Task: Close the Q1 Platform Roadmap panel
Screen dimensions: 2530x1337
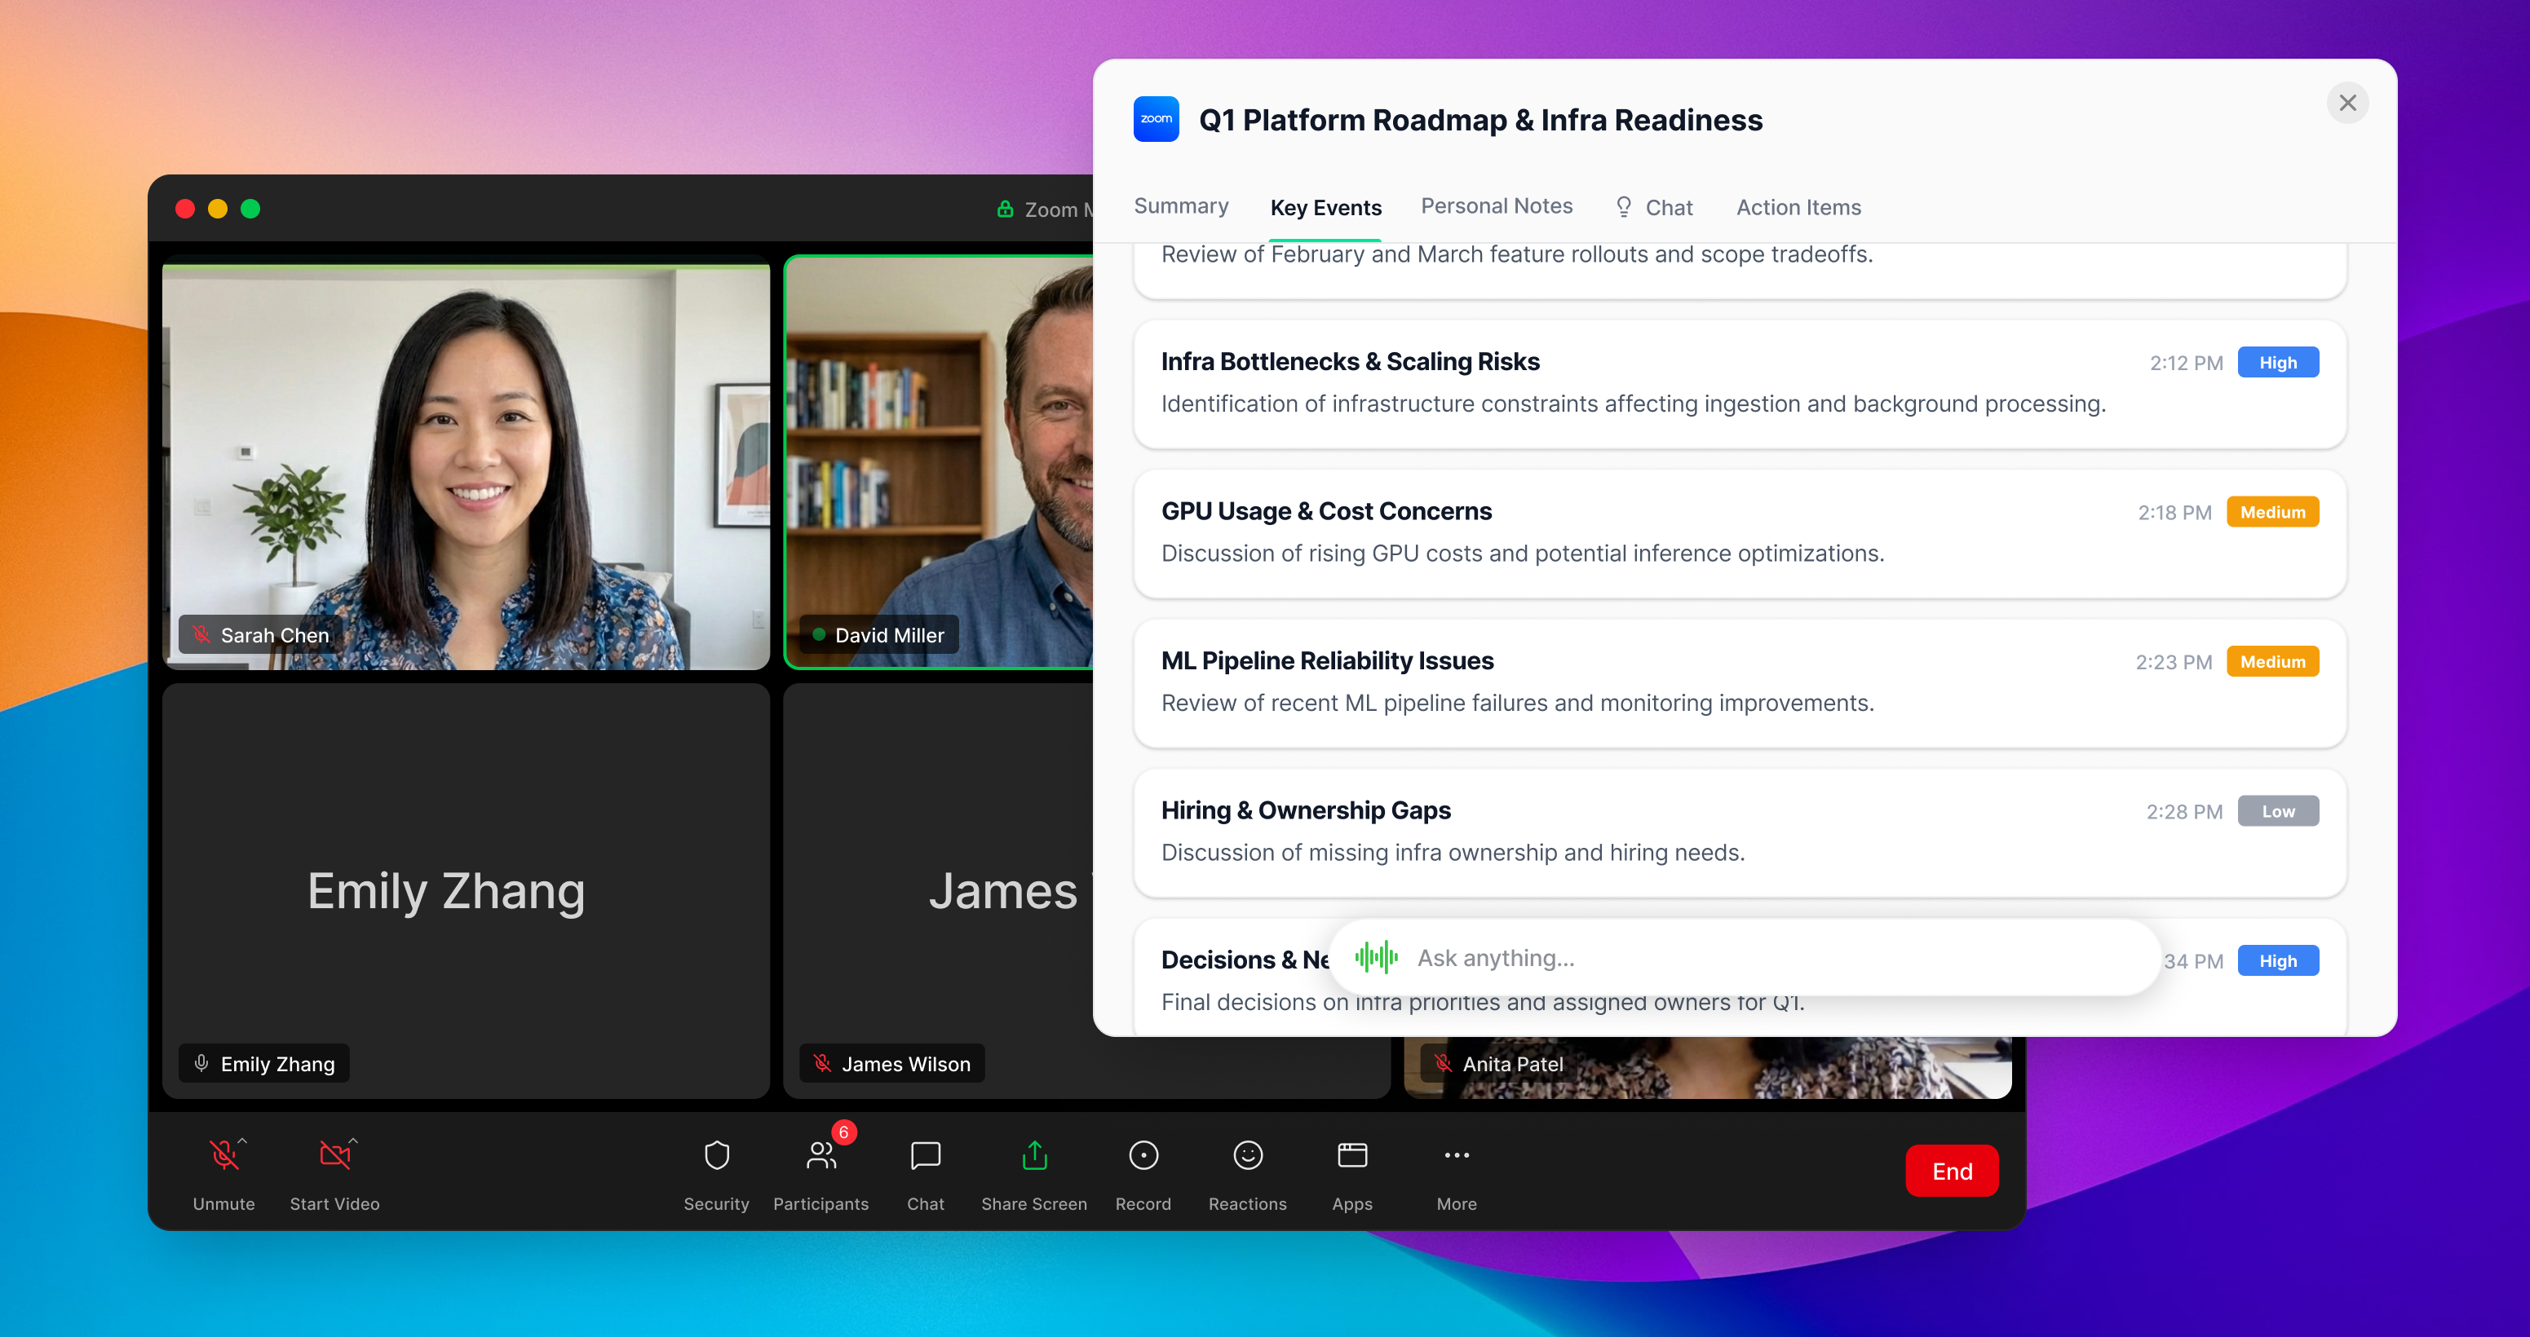Action: click(x=2346, y=103)
